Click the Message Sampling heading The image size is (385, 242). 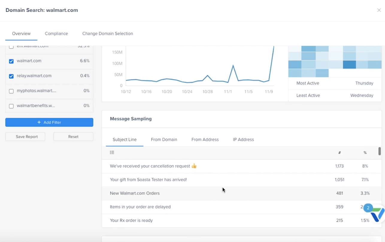[131, 119]
